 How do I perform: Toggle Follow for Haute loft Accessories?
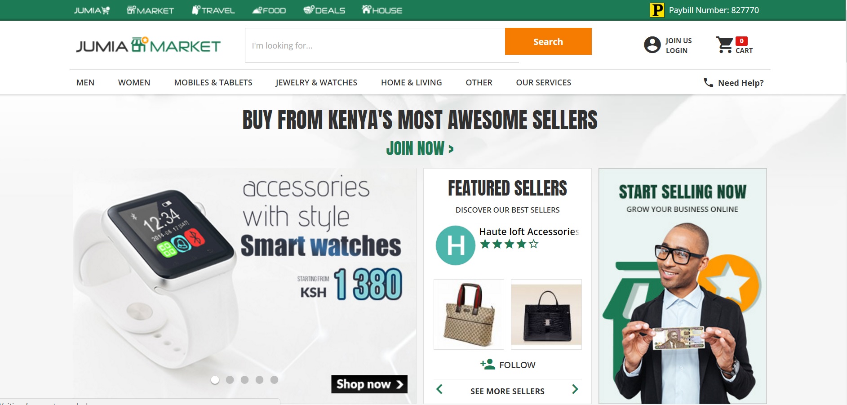click(507, 365)
